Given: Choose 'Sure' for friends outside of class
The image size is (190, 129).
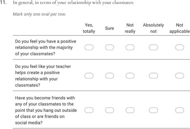Looking at the screenshot, I should click(x=109, y=110).
